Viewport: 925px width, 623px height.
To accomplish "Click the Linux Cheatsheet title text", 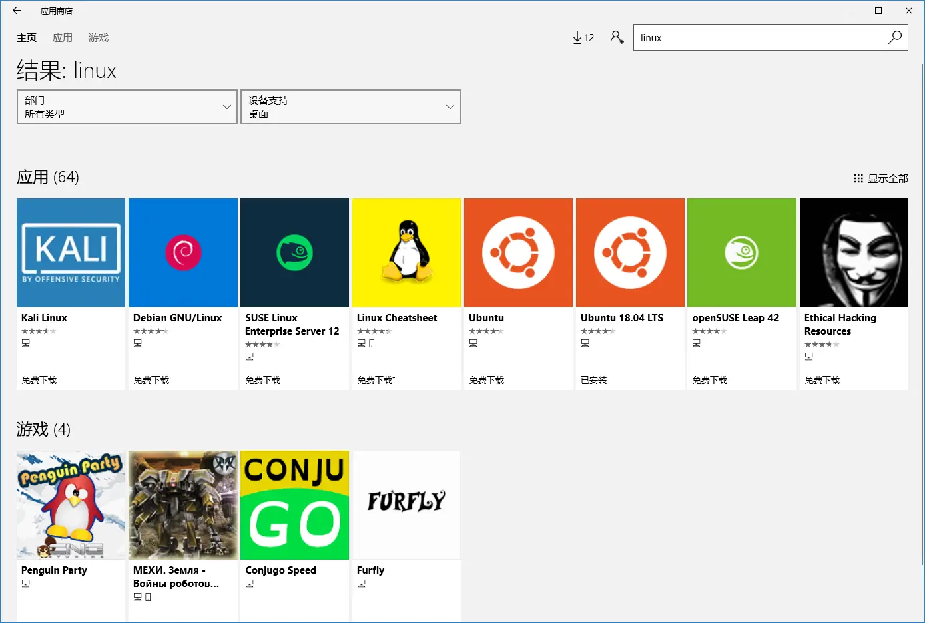I will [397, 318].
